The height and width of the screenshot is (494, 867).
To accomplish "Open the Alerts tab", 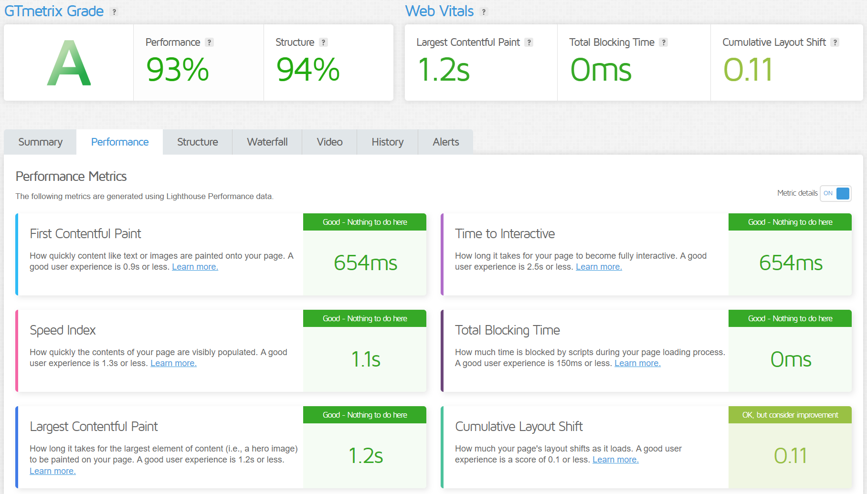I will [x=446, y=142].
